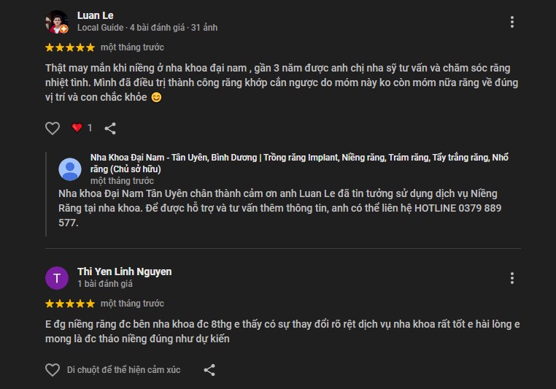Click the owner's blue profile avatar
This screenshot has height=389, width=556.
pos(70,169)
